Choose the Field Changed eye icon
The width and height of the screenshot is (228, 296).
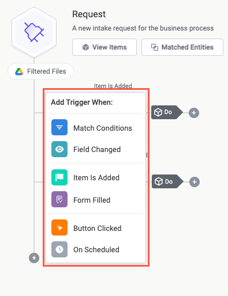59,149
